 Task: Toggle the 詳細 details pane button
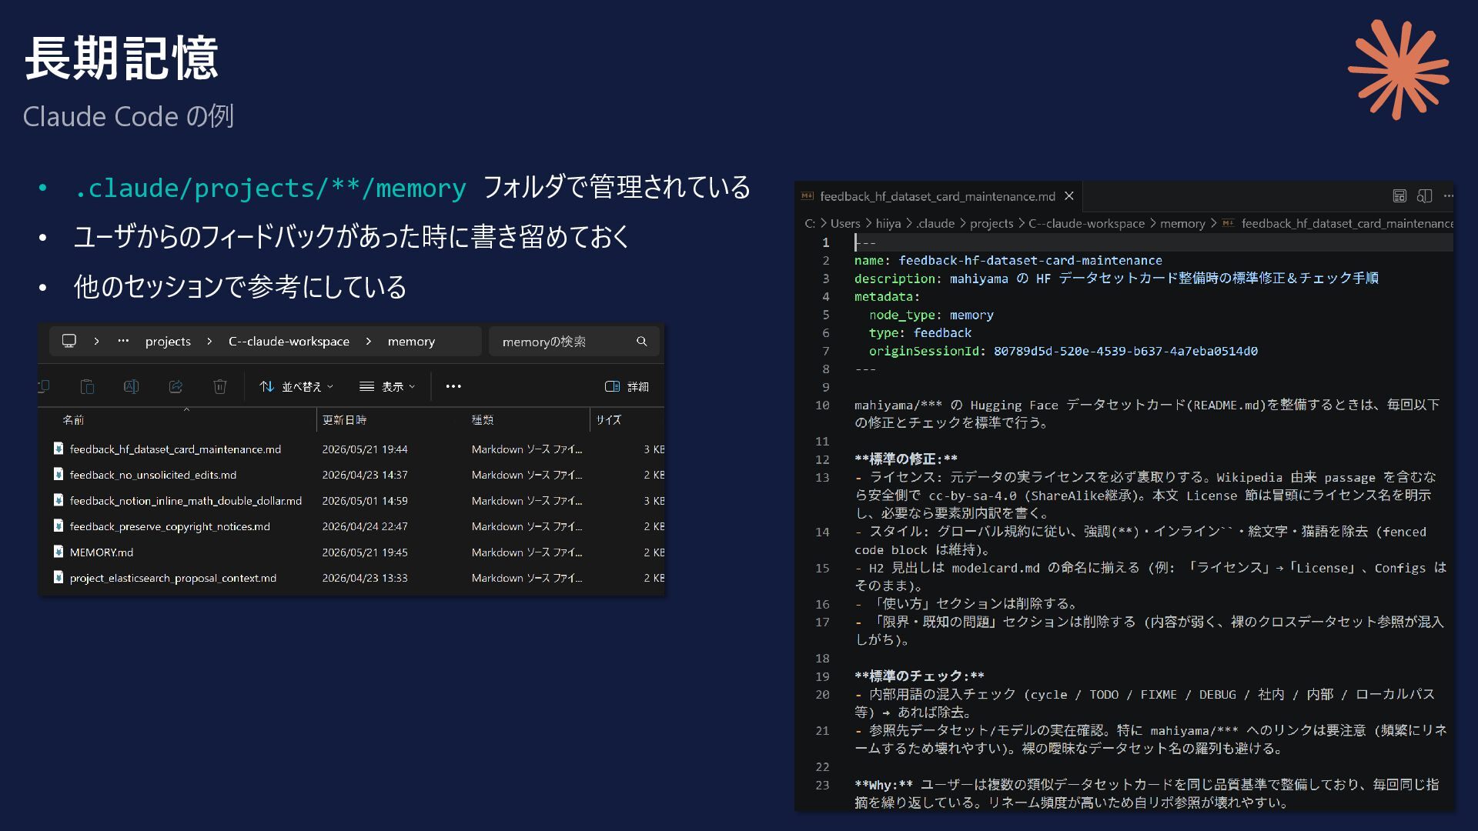point(627,386)
